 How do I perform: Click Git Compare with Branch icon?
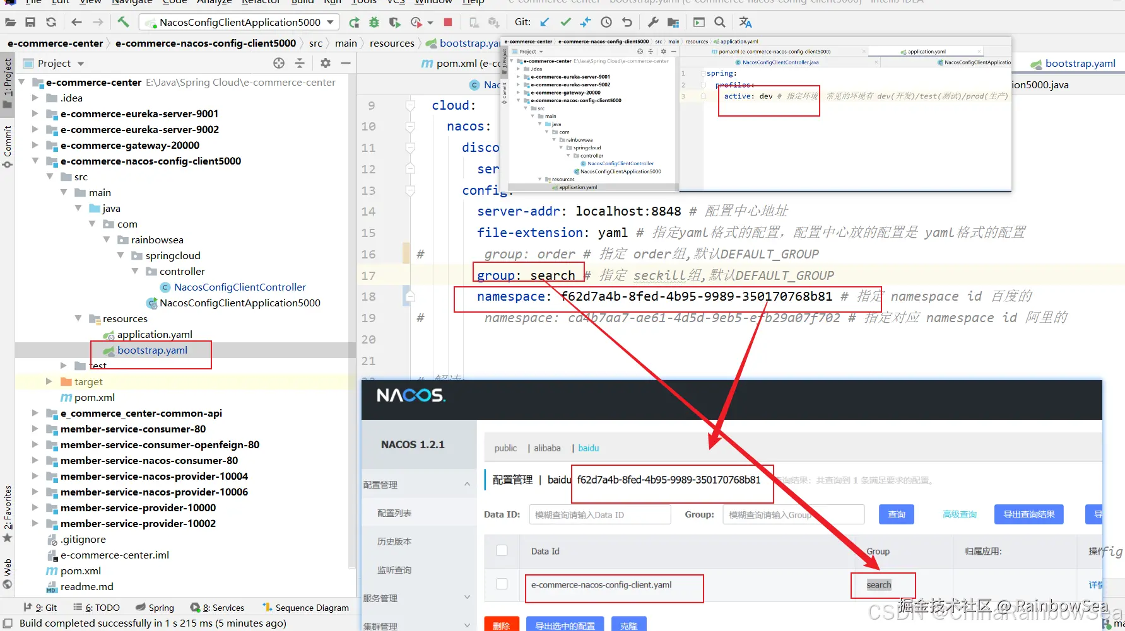click(586, 23)
